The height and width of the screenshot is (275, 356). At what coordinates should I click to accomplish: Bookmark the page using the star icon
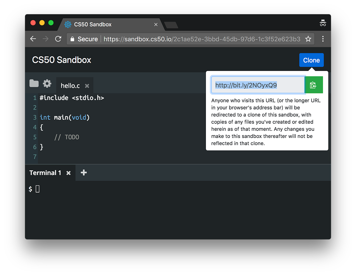click(x=308, y=39)
